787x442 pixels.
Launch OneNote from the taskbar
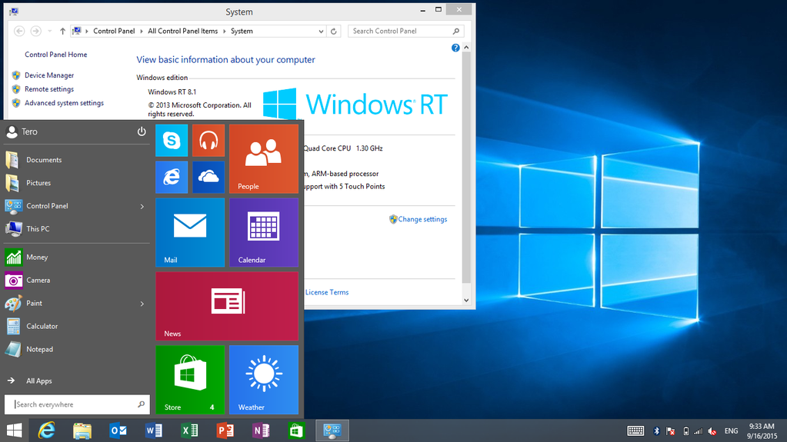tap(261, 430)
